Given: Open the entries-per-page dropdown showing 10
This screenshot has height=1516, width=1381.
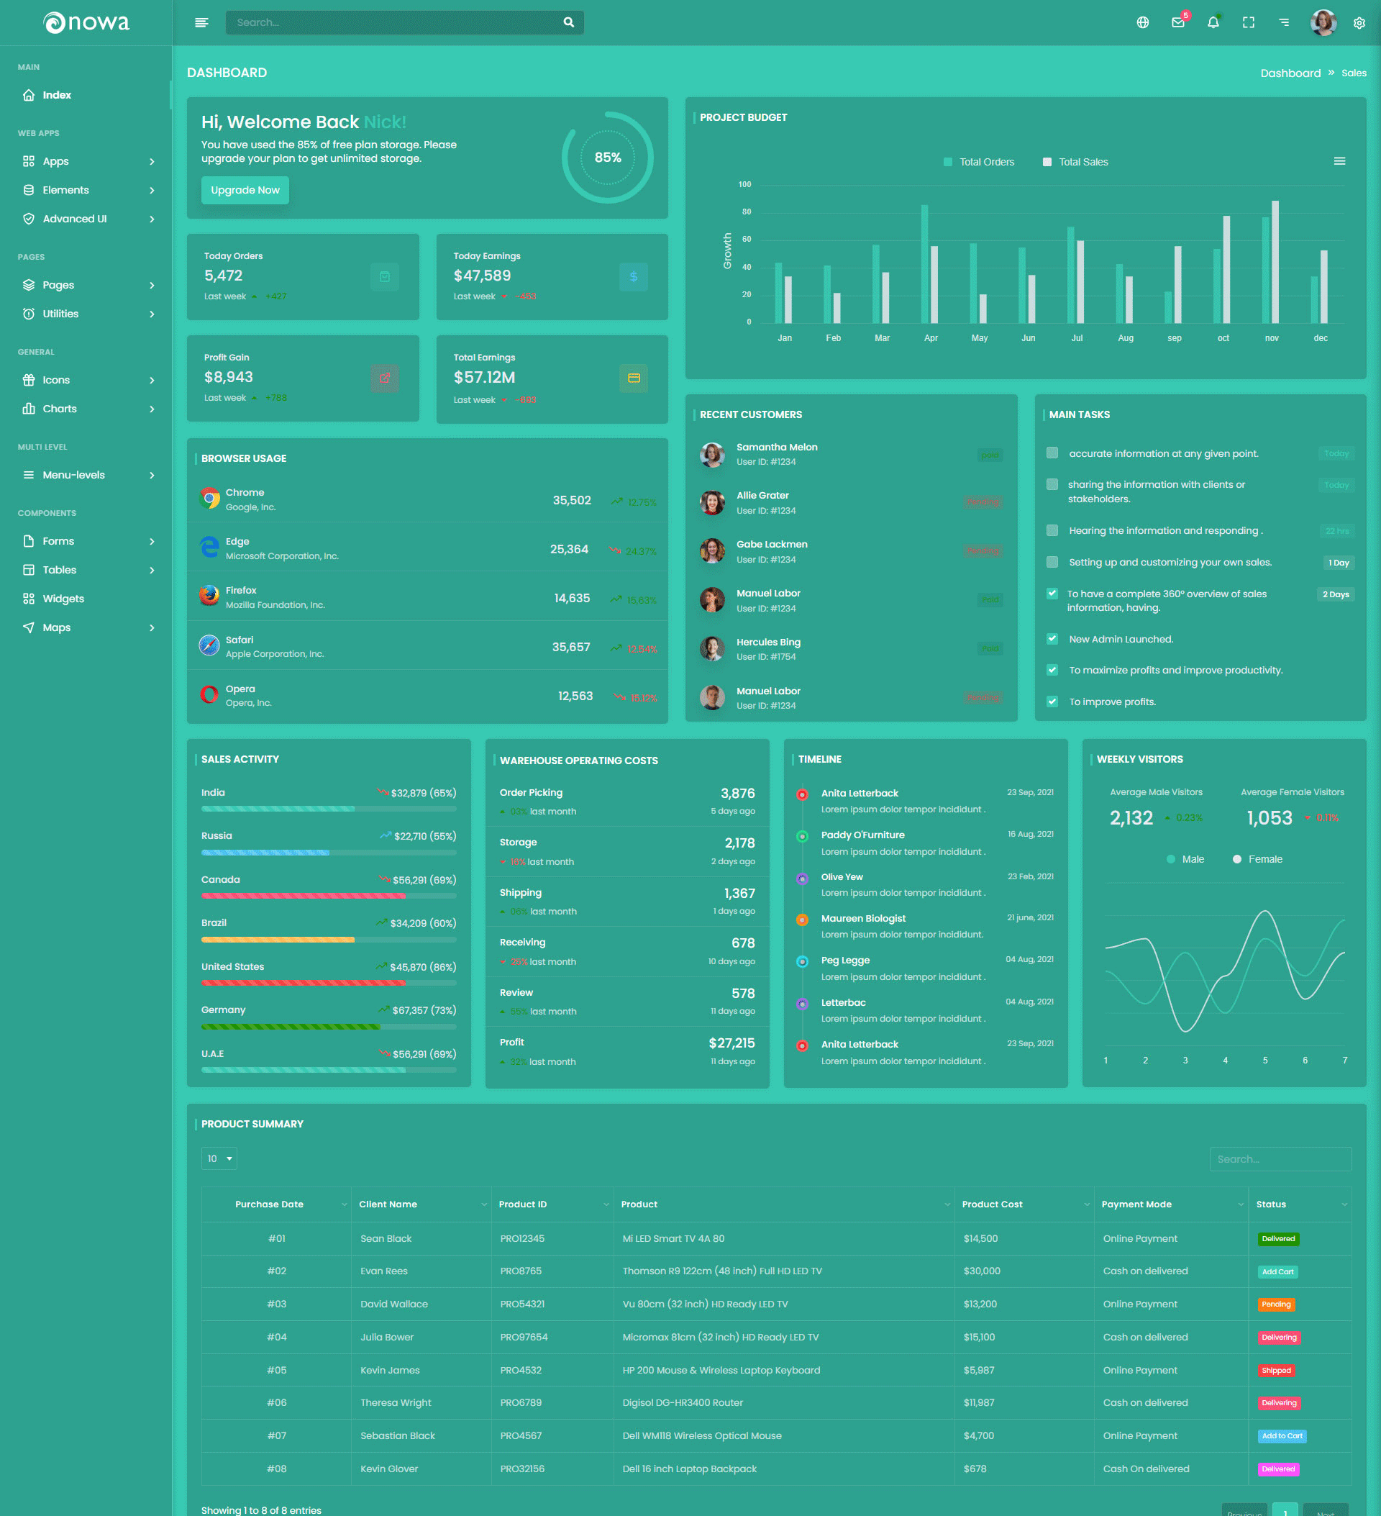Looking at the screenshot, I should [x=219, y=1159].
